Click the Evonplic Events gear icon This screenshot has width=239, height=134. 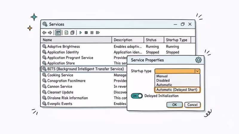coord(44,103)
